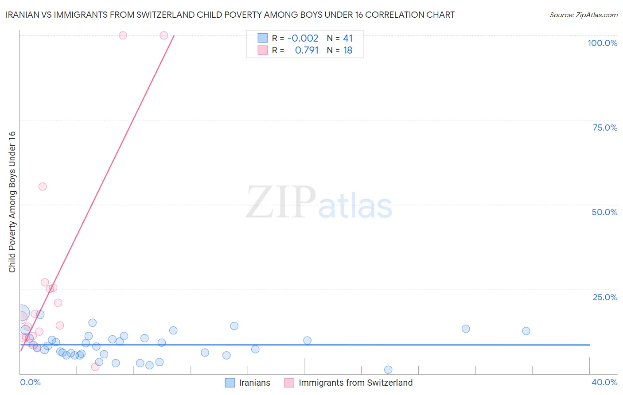The width and height of the screenshot is (623, 395).
Task: Click the rightmost blue data point
Action: click(x=526, y=331)
